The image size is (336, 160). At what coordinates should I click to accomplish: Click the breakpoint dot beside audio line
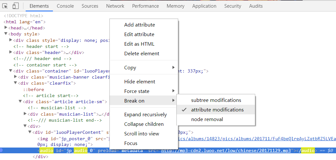pyautogui.click(x=2, y=150)
